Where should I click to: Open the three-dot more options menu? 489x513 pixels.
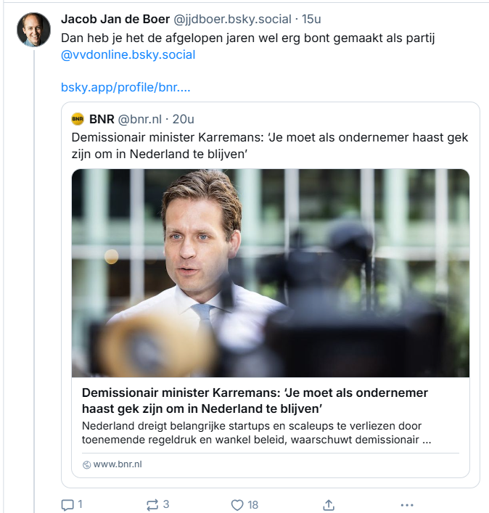pyautogui.click(x=407, y=504)
